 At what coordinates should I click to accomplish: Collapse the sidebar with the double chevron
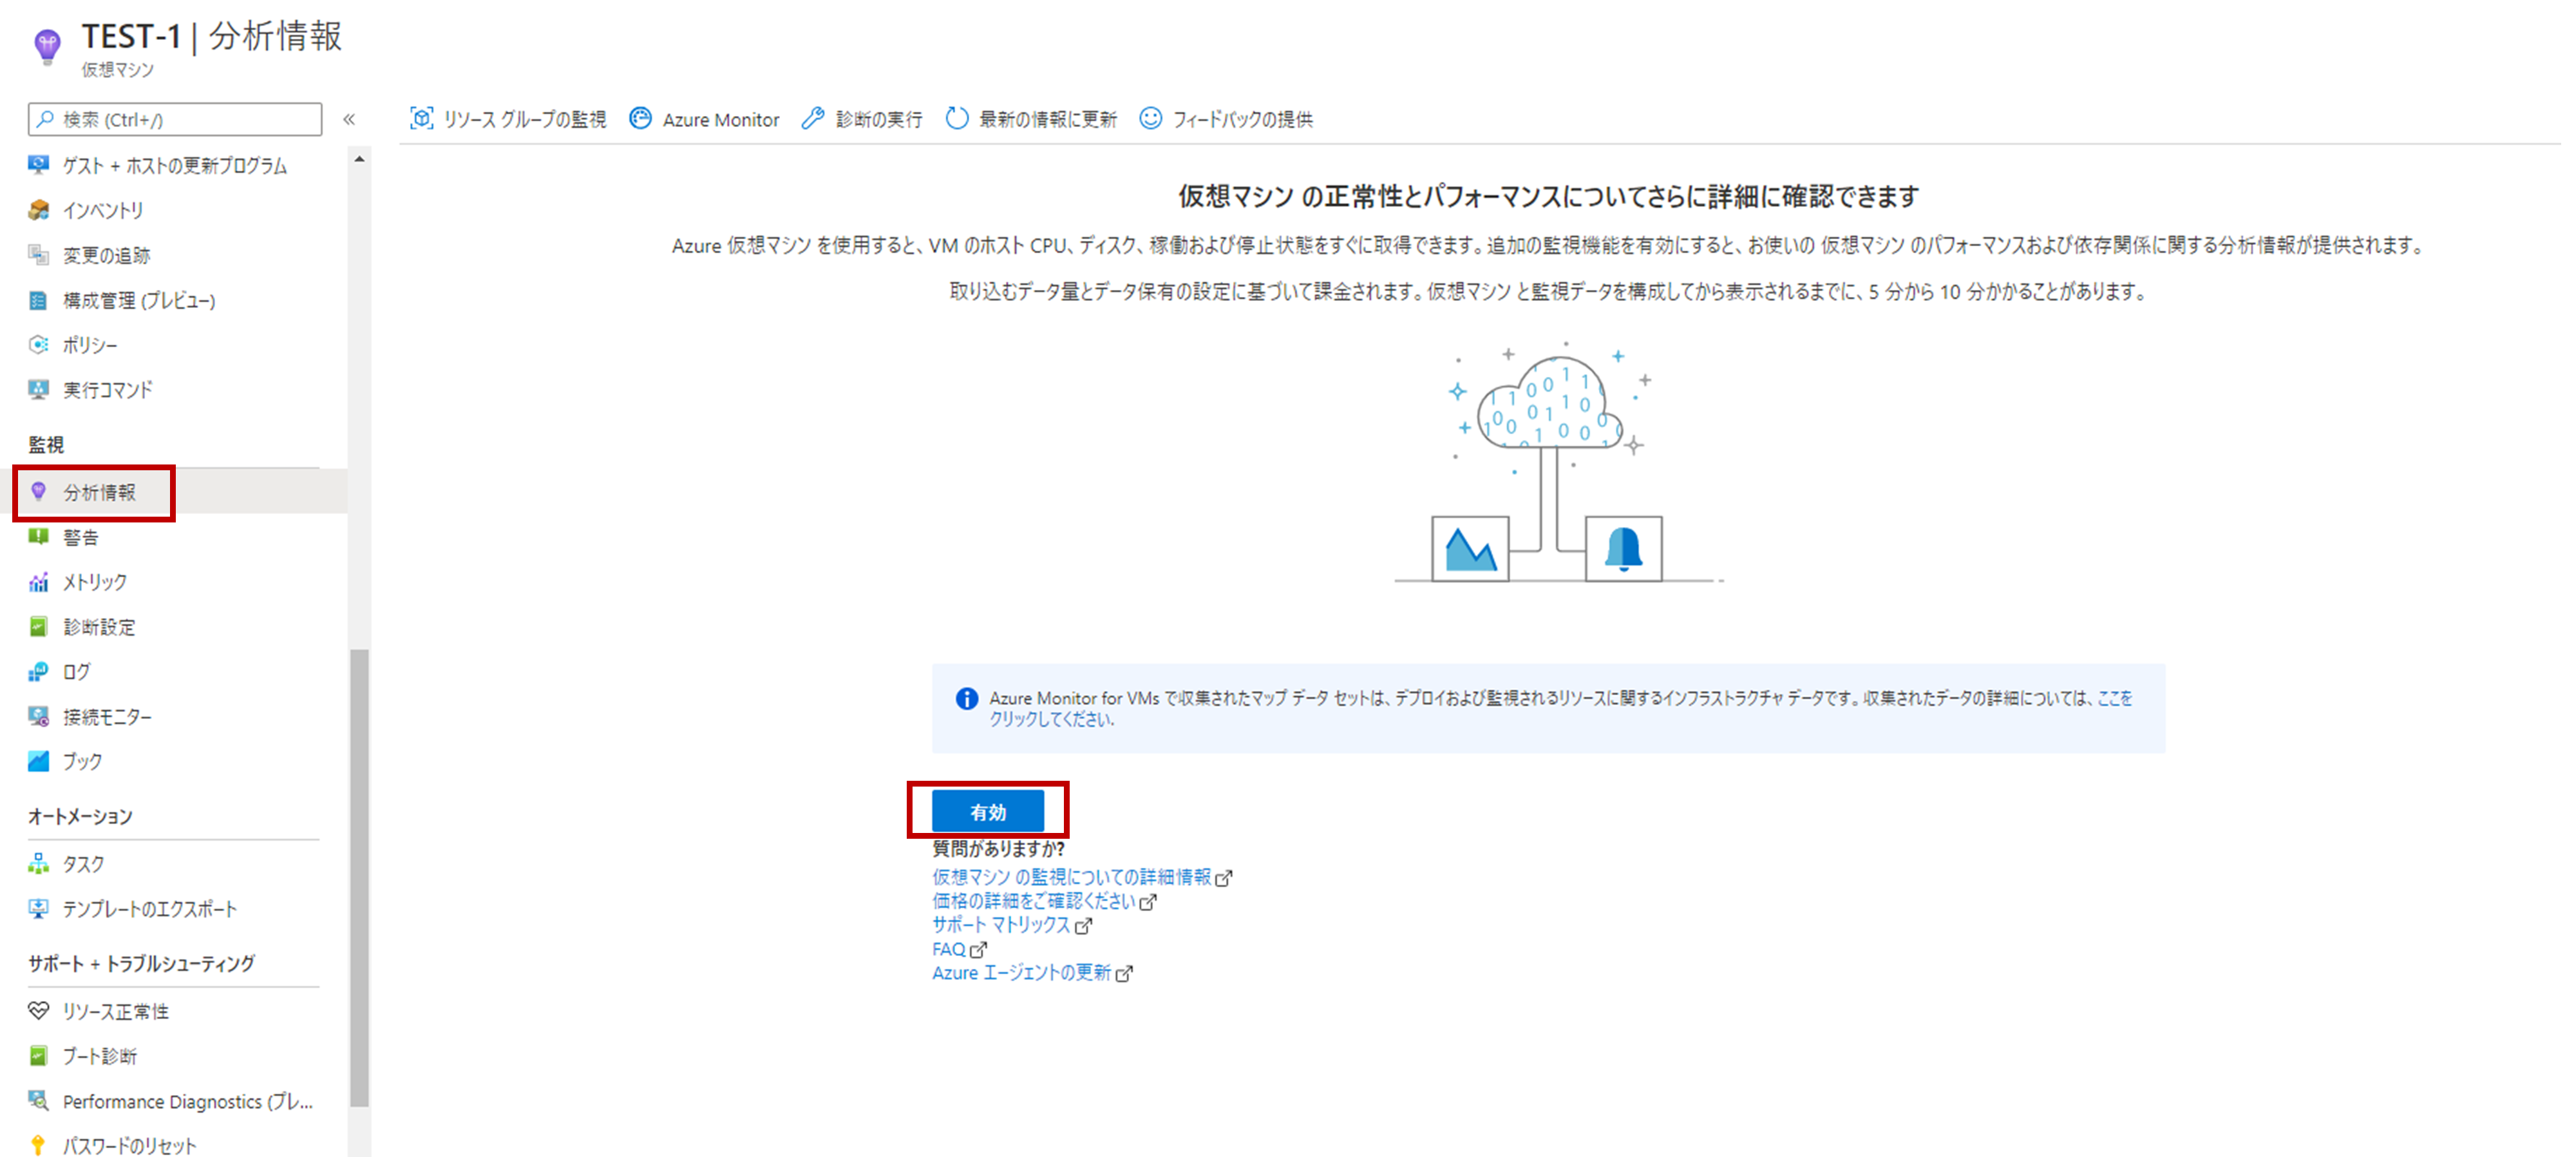[349, 119]
